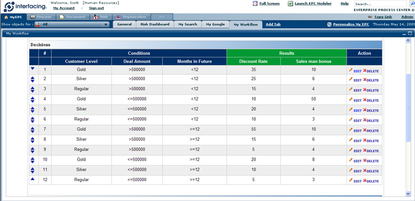Click Regular customer level in row 9
Viewport: 415px width, 201px height.
81,149
